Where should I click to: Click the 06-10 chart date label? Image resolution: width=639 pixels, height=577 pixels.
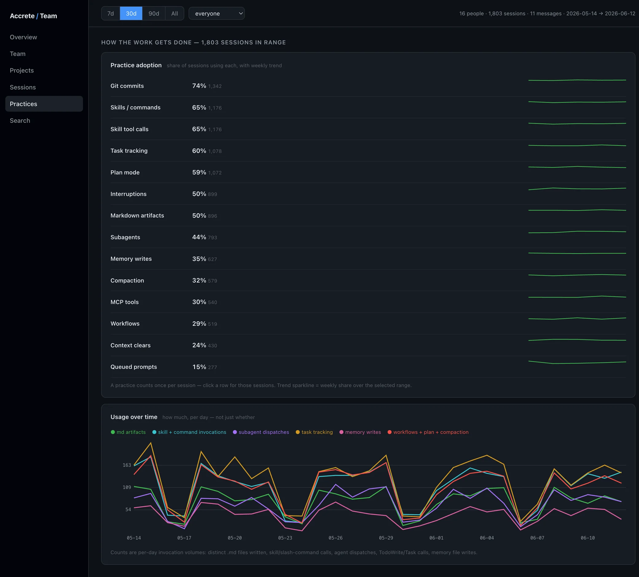(588, 538)
